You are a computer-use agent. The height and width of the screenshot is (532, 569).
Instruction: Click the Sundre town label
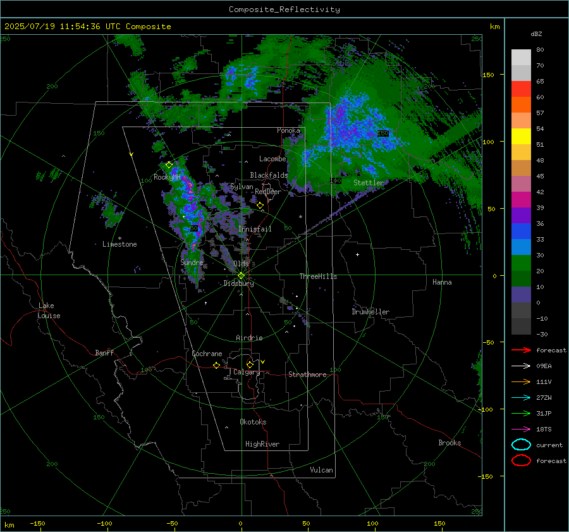point(192,262)
